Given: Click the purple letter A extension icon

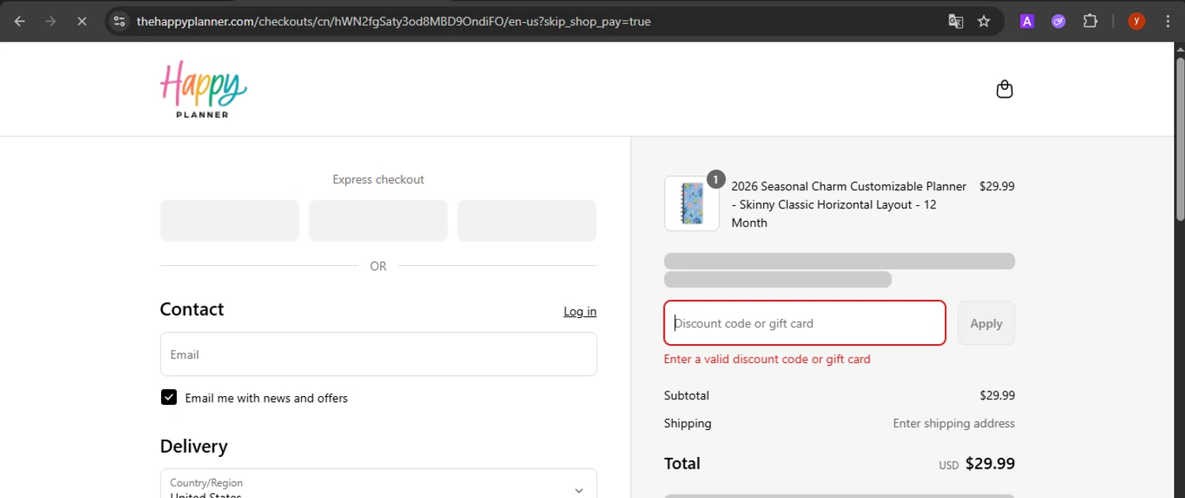Looking at the screenshot, I should 1027,21.
